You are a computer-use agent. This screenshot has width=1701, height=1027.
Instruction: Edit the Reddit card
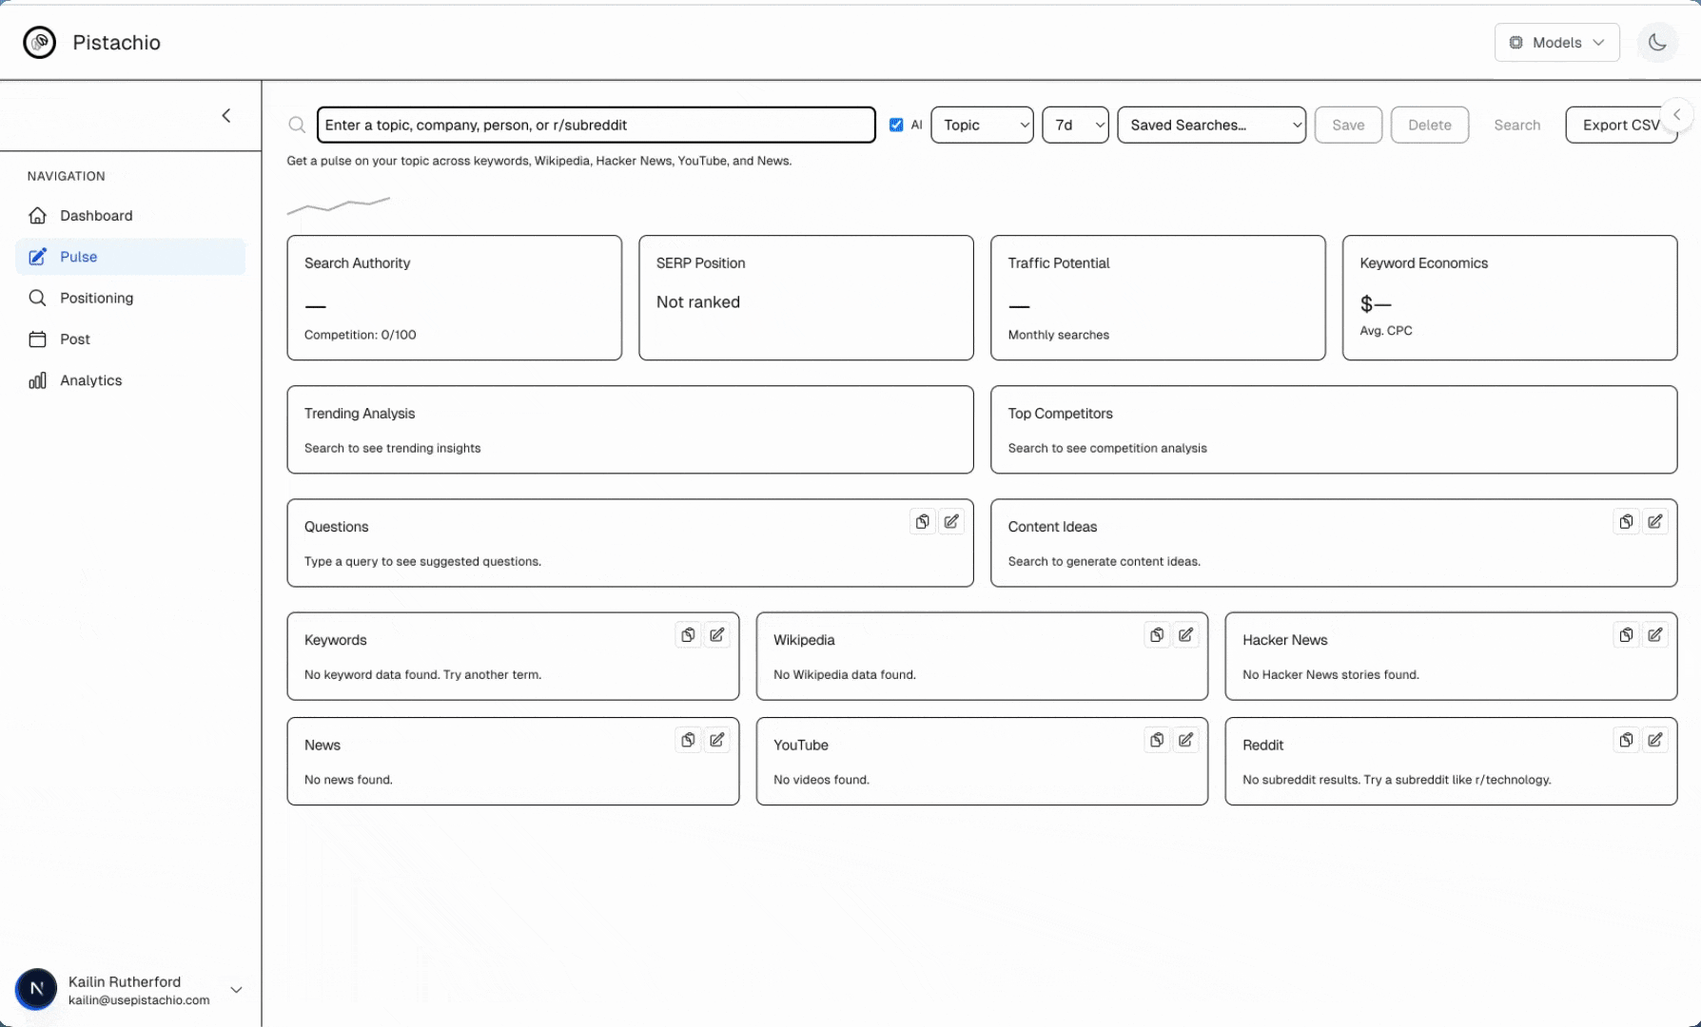pyautogui.click(x=1655, y=739)
